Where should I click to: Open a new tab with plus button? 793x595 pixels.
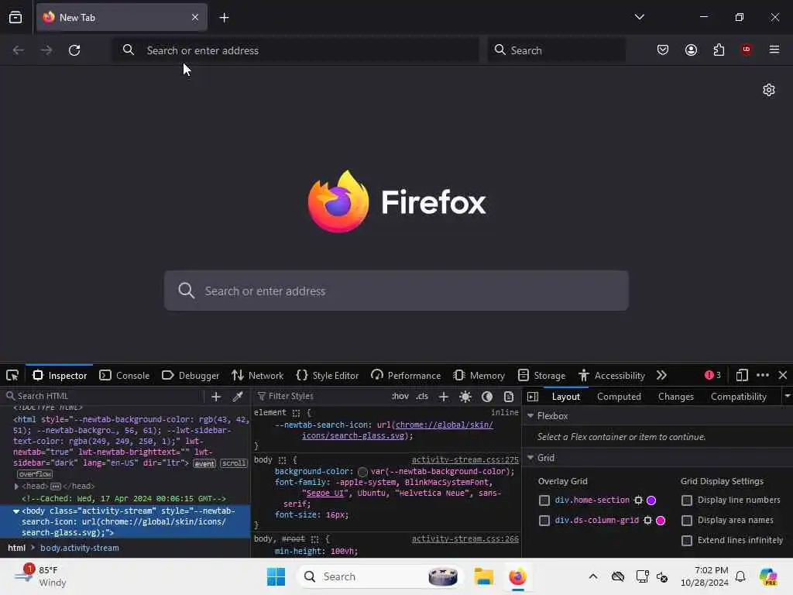tap(224, 18)
